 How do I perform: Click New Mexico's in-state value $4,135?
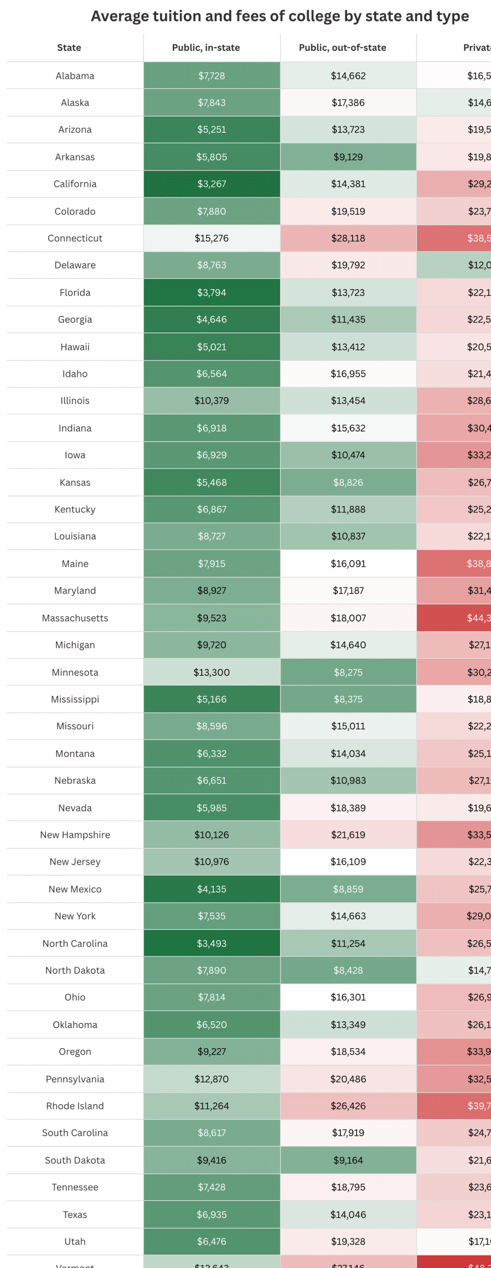click(212, 889)
